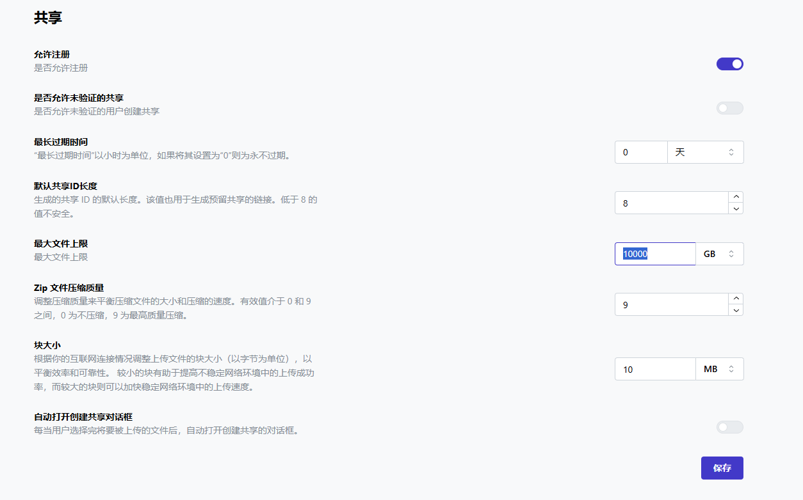Click the 共享 page heading
Image resolution: width=803 pixels, height=500 pixels.
[48, 18]
